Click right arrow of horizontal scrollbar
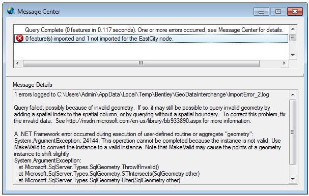This screenshot has height=196, width=309. pos(285,63)
